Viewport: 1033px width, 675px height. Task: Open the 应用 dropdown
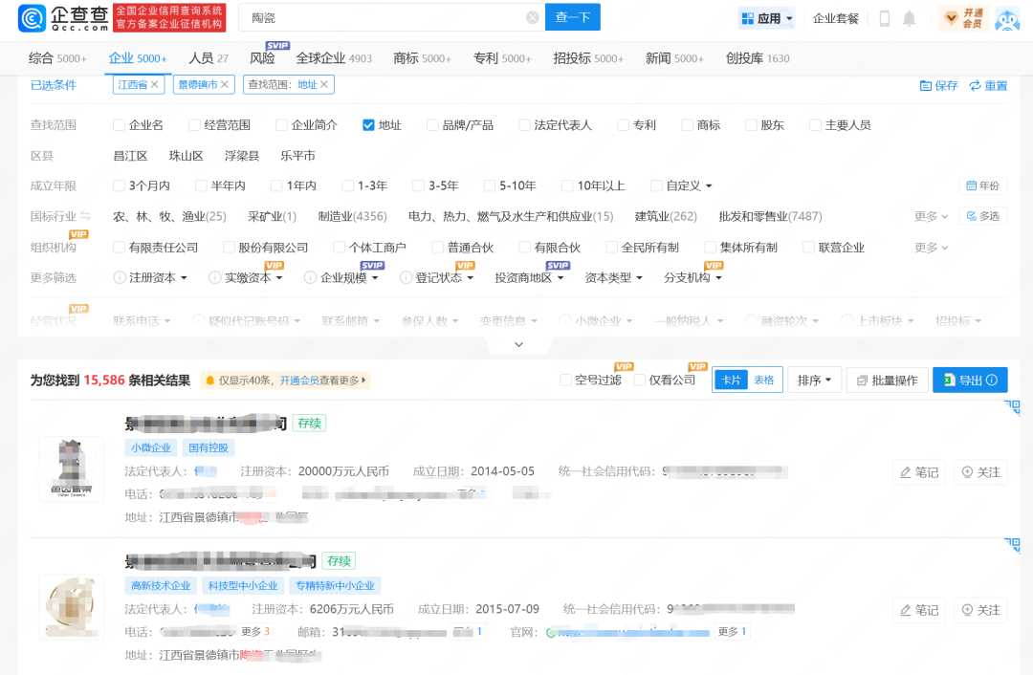[767, 18]
